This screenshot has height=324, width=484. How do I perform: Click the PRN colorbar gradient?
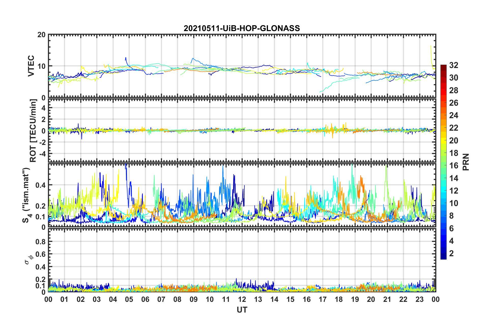(443, 162)
